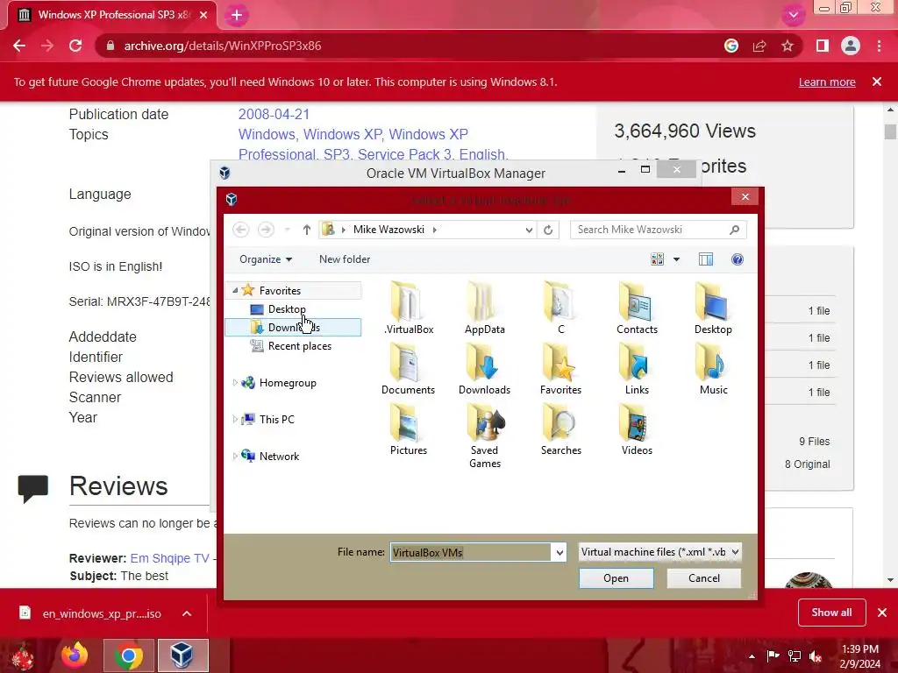Change the view with the view icon
898x673 pixels.
click(658, 259)
